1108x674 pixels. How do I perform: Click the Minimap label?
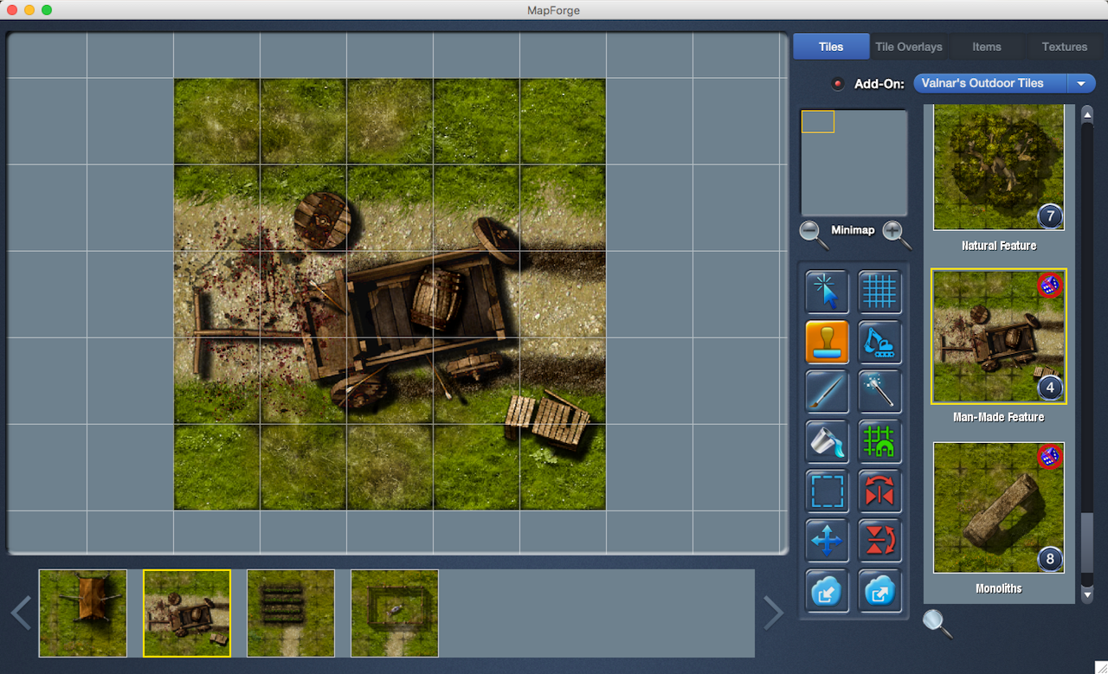(x=854, y=230)
